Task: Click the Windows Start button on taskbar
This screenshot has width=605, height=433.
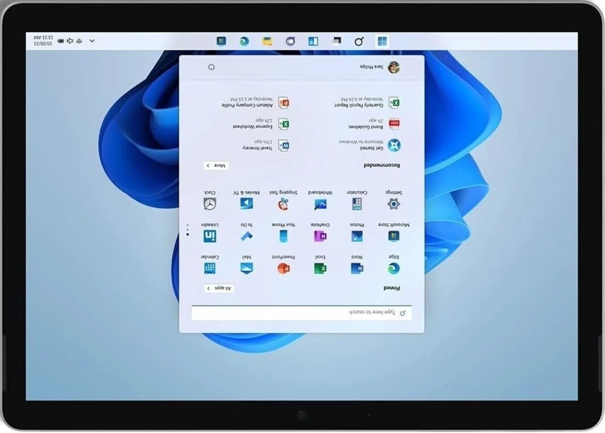Action: [x=382, y=41]
